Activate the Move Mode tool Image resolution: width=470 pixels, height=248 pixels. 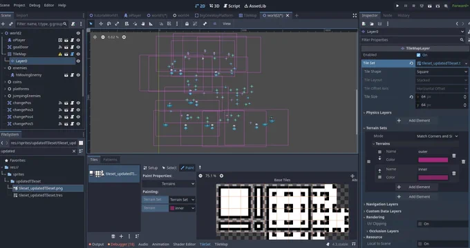tap(101, 23)
